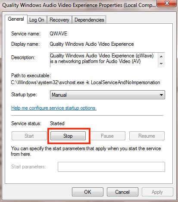The image size is (178, 202).
Task: Click the disabled Start button
Action: [x=29, y=136]
